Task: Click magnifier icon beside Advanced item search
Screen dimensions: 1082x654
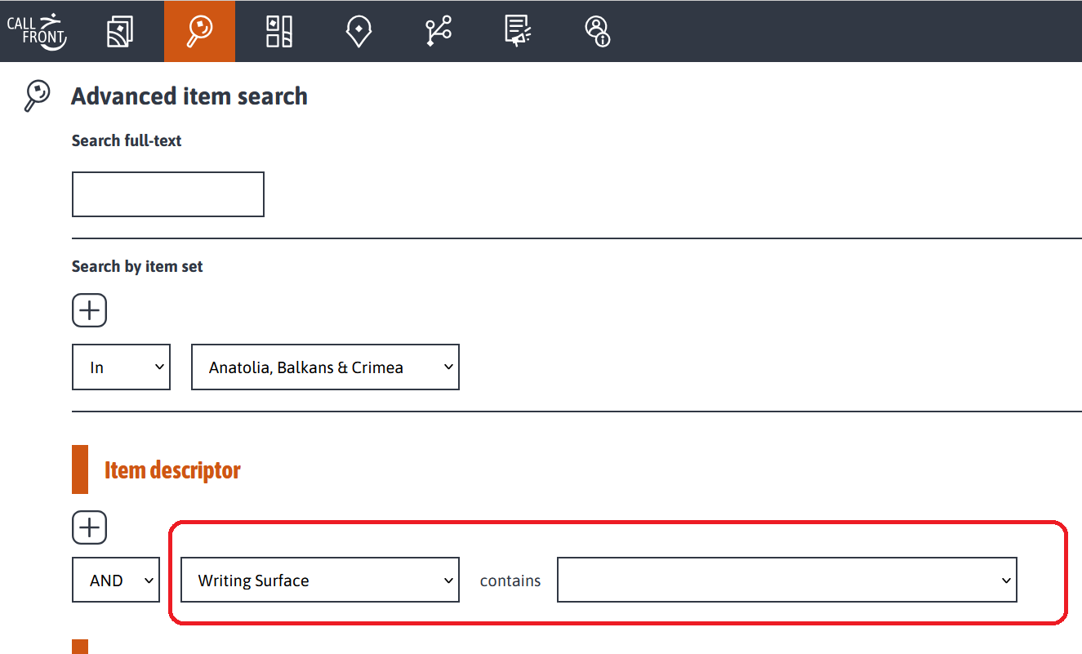Action: coord(37,96)
